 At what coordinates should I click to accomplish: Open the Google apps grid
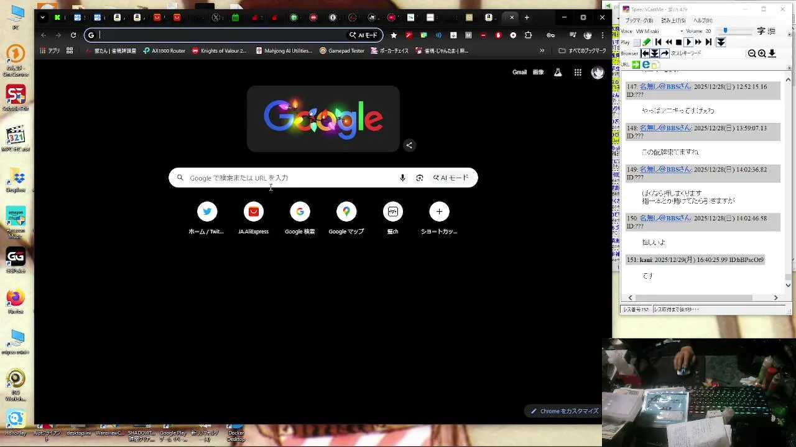click(578, 73)
